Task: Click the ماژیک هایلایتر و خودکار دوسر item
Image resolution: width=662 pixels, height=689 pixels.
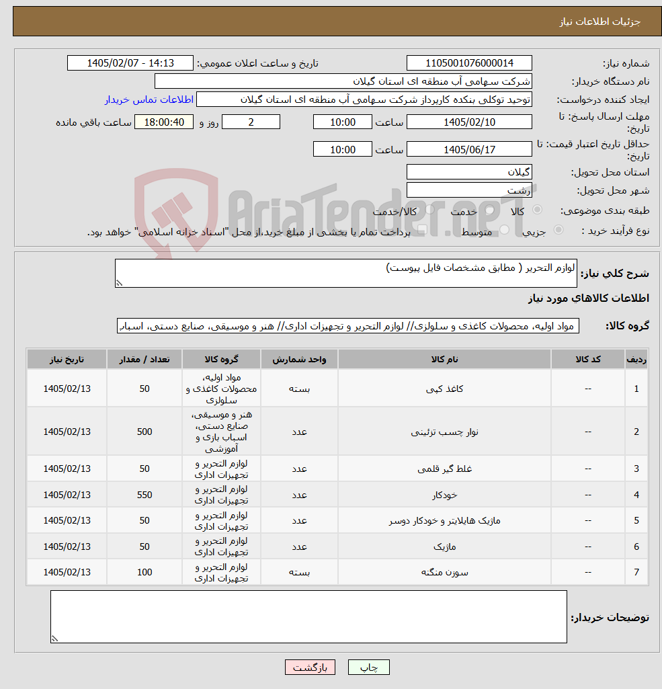Action: [x=444, y=521]
